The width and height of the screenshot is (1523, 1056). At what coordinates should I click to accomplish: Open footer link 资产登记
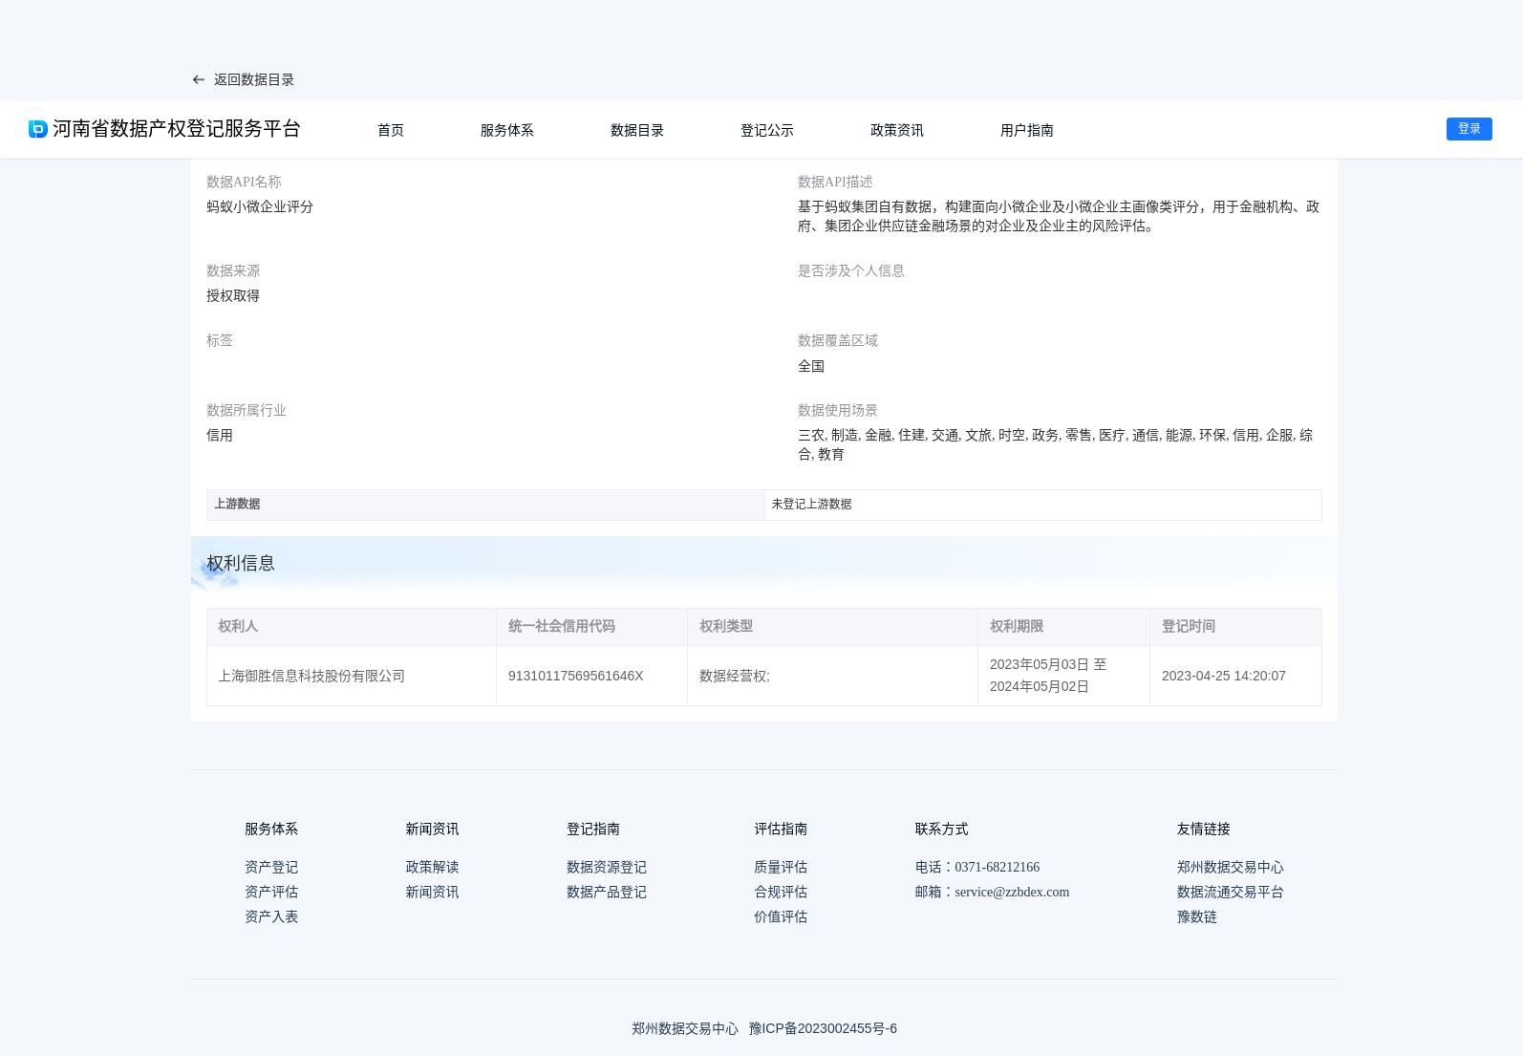pyautogui.click(x=271, y=867)
